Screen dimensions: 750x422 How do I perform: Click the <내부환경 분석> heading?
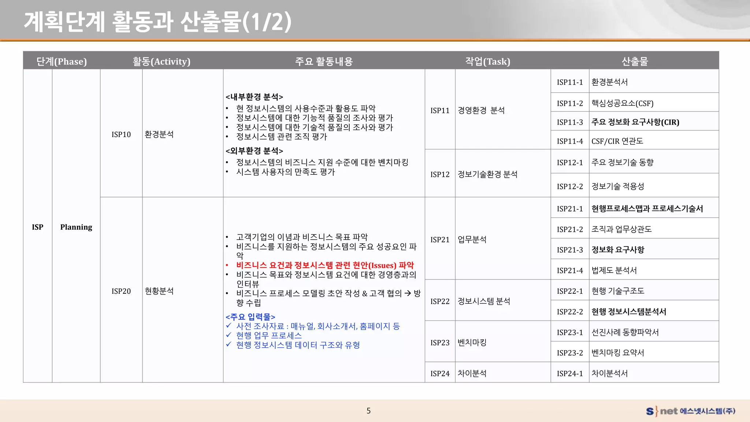point(254,97)
